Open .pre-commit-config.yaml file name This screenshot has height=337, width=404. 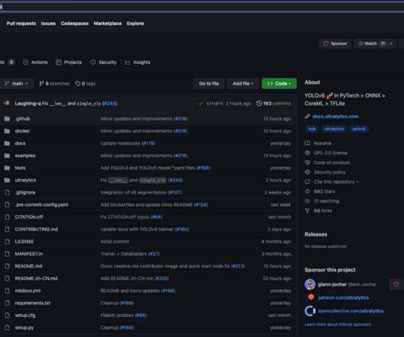(41, 205)
